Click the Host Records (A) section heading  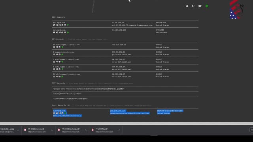click(61, 105)
